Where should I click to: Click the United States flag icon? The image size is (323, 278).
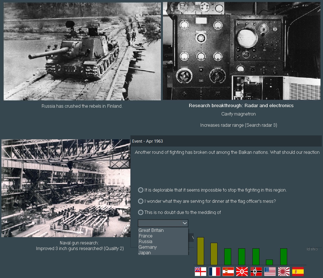(x=270, y=271)
